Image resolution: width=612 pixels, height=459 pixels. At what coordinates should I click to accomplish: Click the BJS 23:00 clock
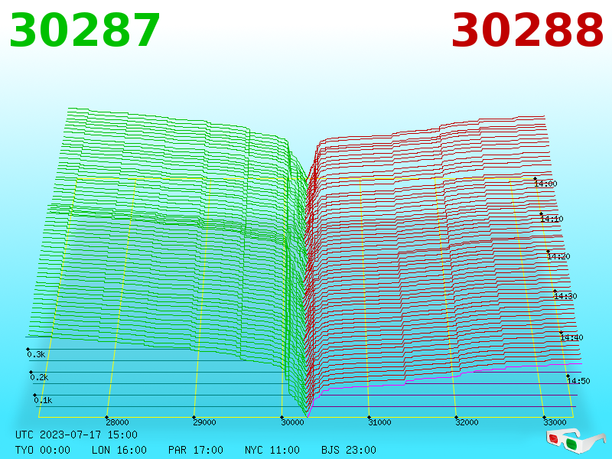349,450
